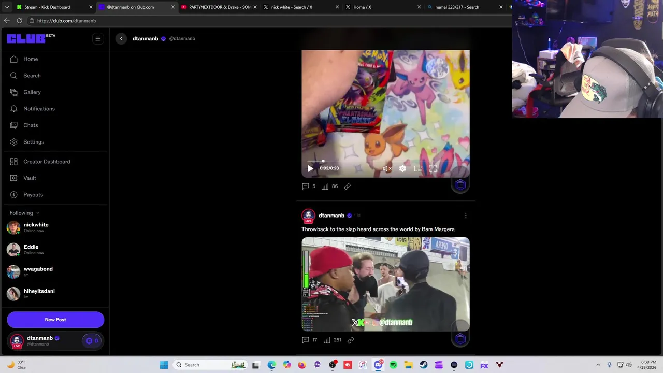
Task: Click Club hexagon badge under Pokemon video
Action: (460, 185)
